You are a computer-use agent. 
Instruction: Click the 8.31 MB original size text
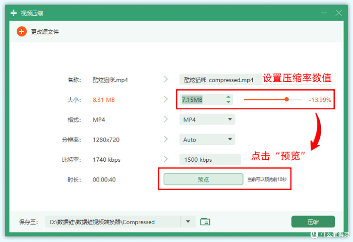coord(104,100)
